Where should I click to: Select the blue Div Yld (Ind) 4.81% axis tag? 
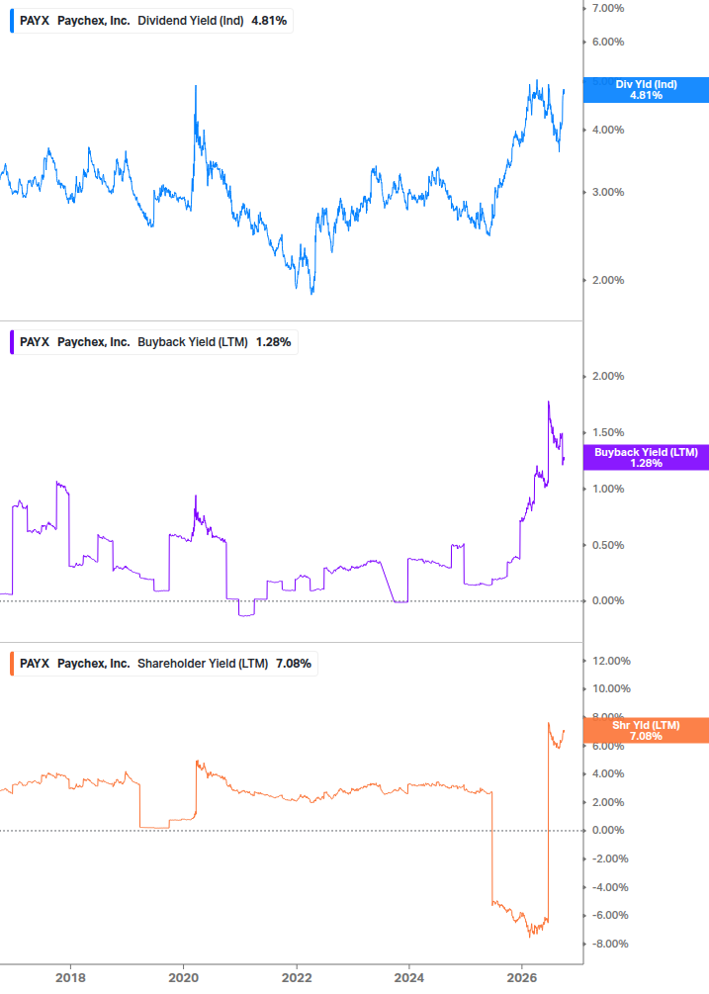(x=646, y=90)
